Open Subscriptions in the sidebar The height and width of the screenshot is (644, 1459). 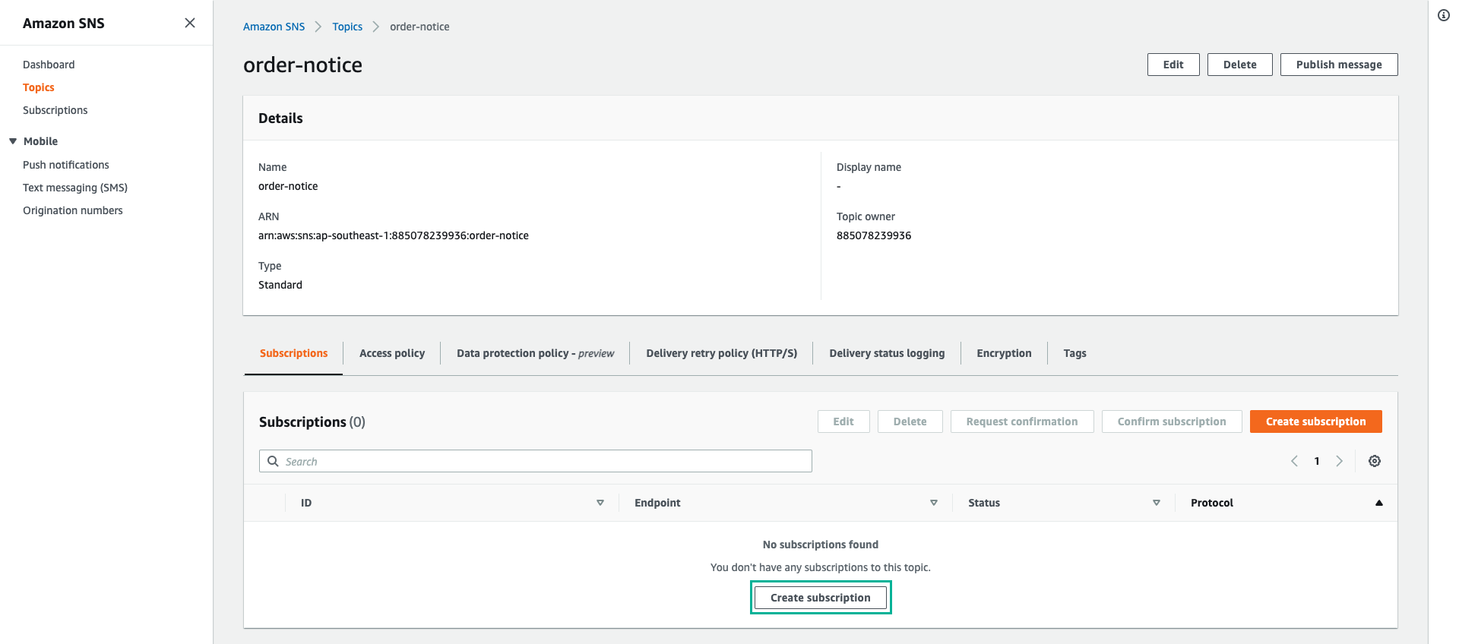coord(55,110)
